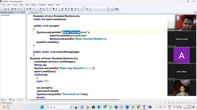Open the Configure menu
The image size is (197, 110).
(x=42, y=5)
